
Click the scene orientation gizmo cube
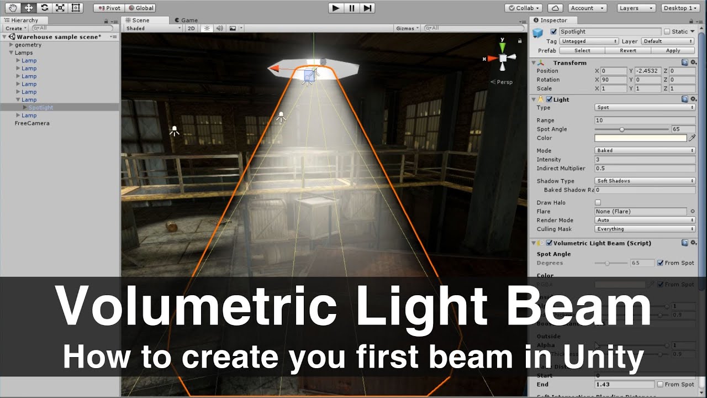(503, 58)
